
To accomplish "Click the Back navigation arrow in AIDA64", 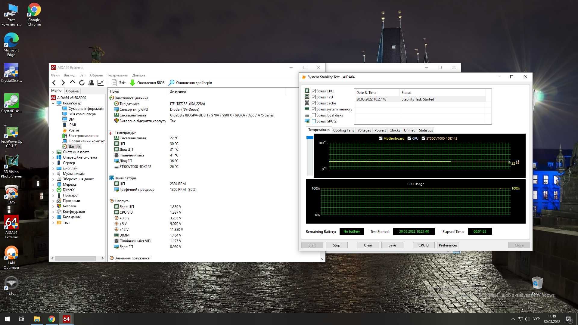I will click(54, 83).
